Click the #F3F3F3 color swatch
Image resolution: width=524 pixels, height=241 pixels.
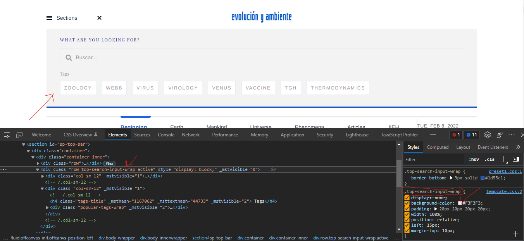click(x=460, y=203)
